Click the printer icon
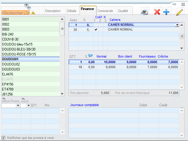The height and width of the screenshot is (141, 188). tap(145, 12)
